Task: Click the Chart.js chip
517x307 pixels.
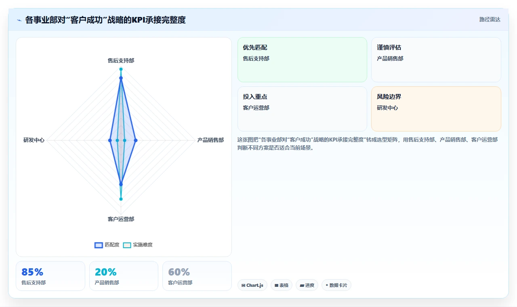Action: pyautogui.click(x=252, y=285)
